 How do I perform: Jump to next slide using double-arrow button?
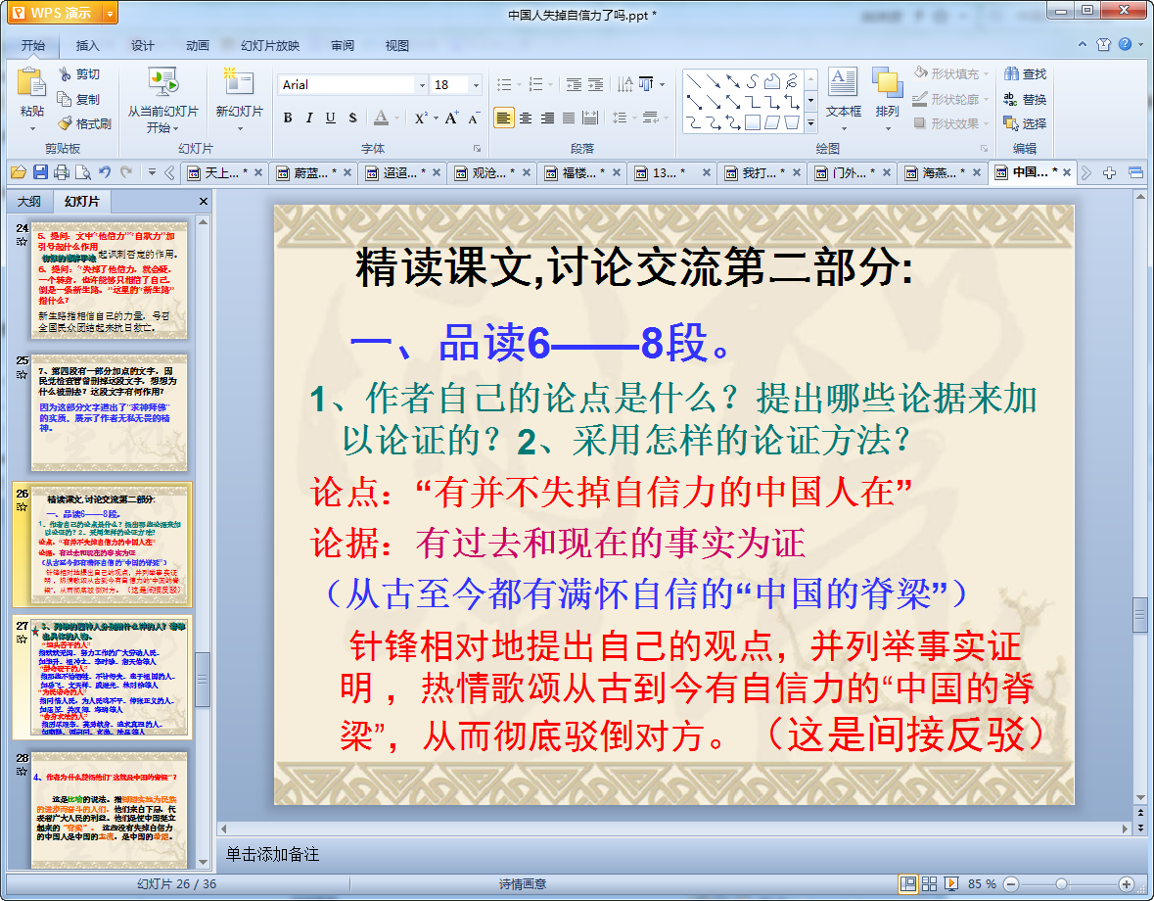pyautogui.click(x=1140, y=829)
